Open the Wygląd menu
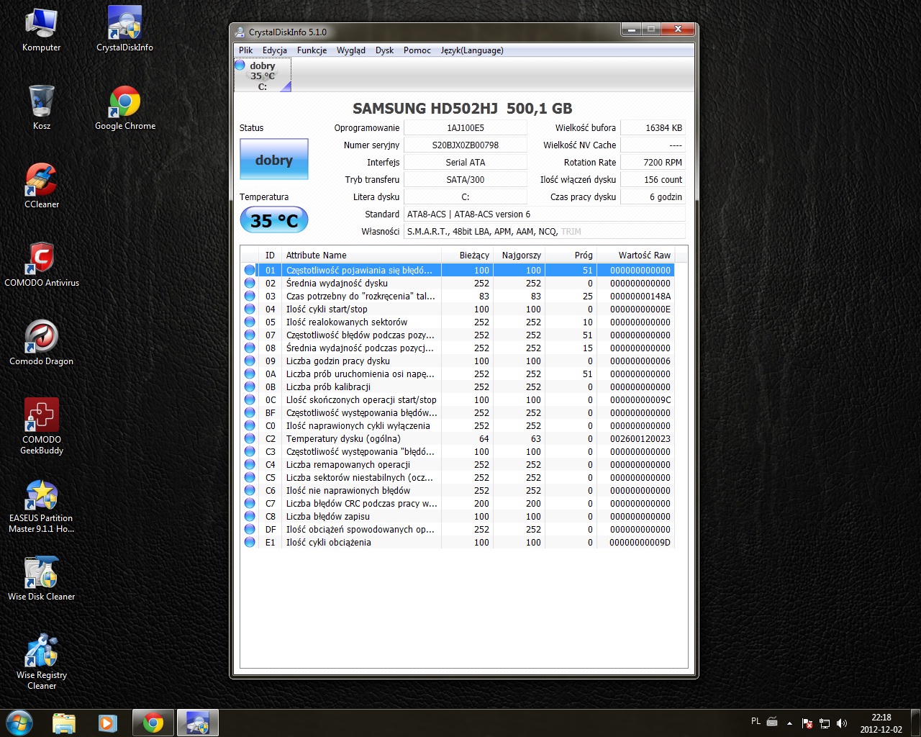The height and width of the screenshot is (737, 921). 351,50
